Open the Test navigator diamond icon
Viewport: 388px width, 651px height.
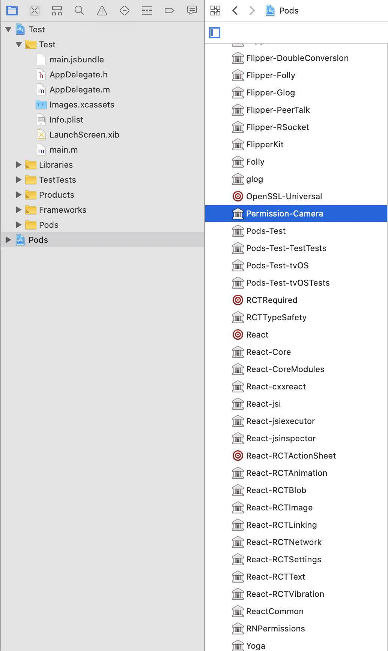[124, 11]
